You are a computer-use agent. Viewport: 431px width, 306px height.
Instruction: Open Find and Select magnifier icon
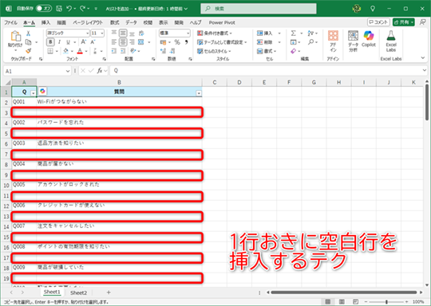click(310, 42)
